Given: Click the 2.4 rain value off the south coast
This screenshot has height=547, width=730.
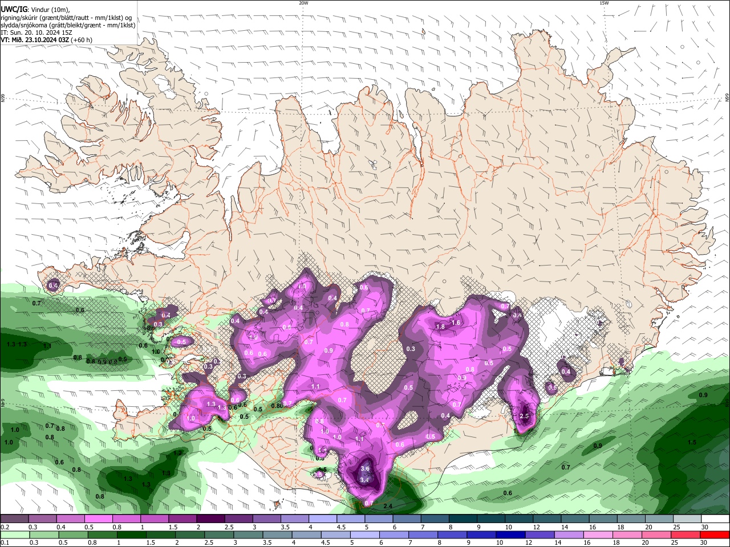Looking at the screenshot, I should (388, 507).
